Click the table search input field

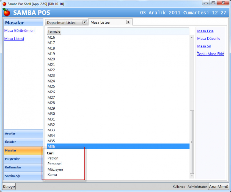tap(125, 31)
